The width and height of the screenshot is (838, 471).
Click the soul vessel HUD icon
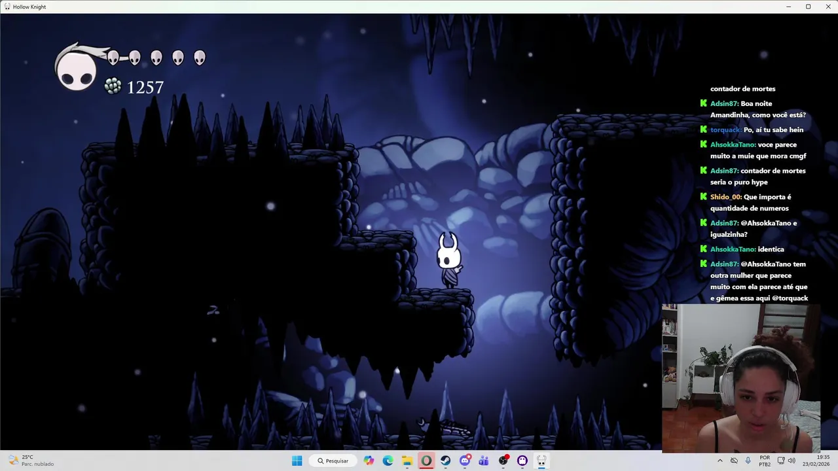[x=76, y=69]
